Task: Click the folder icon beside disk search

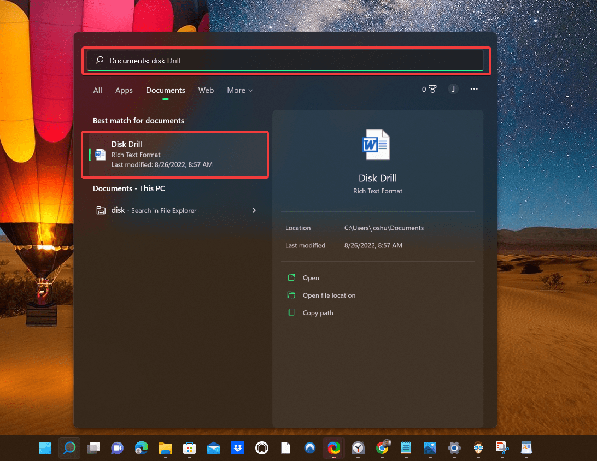Action: click(x=101, y=210)
